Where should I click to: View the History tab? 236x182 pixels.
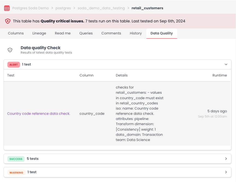coord(136,33)
